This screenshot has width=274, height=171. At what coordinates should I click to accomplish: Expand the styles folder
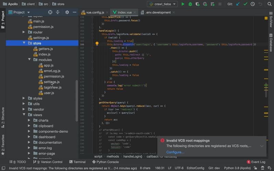[x=24, y=98]
